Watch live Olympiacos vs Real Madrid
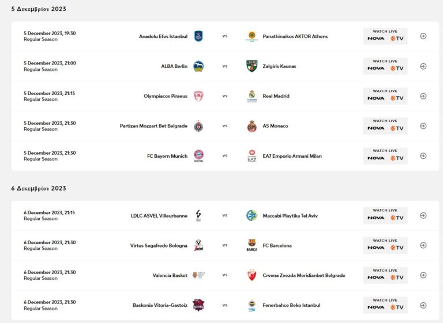Image resolution: width=443 pixels, height=323 pixels. tap(385, 96)
